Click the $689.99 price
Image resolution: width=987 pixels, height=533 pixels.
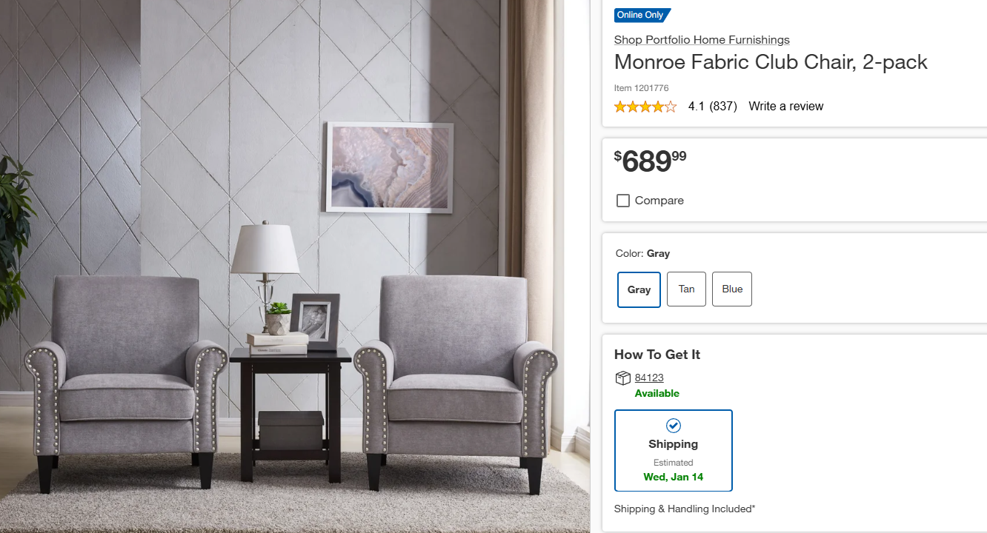[x=651, y=161]
